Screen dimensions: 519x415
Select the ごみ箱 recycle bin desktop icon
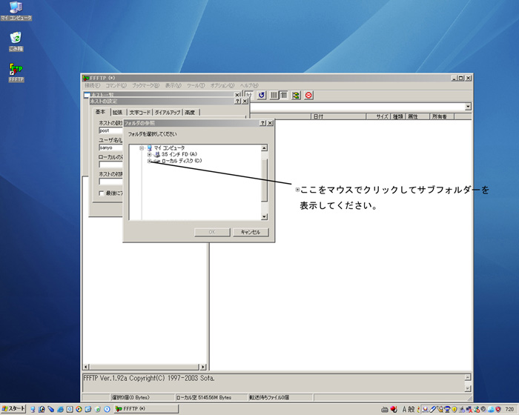click(x=16, y=41)
